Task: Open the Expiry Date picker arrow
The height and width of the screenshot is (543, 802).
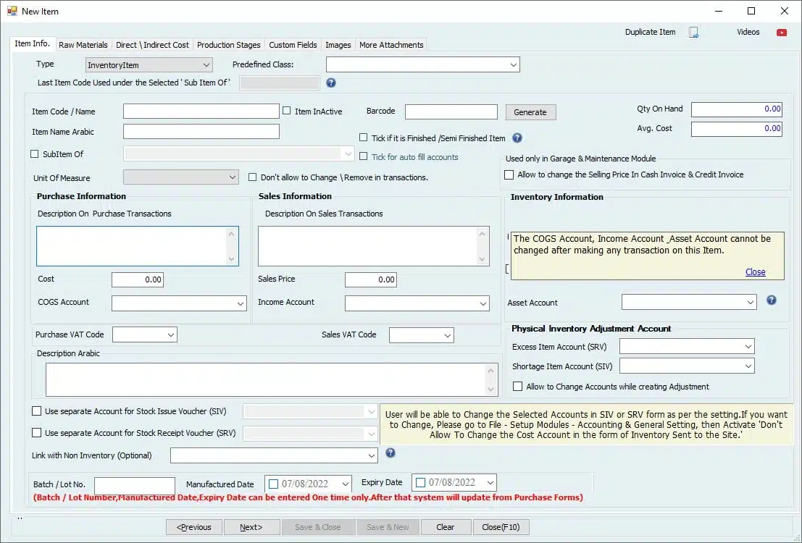Action: 490,483
